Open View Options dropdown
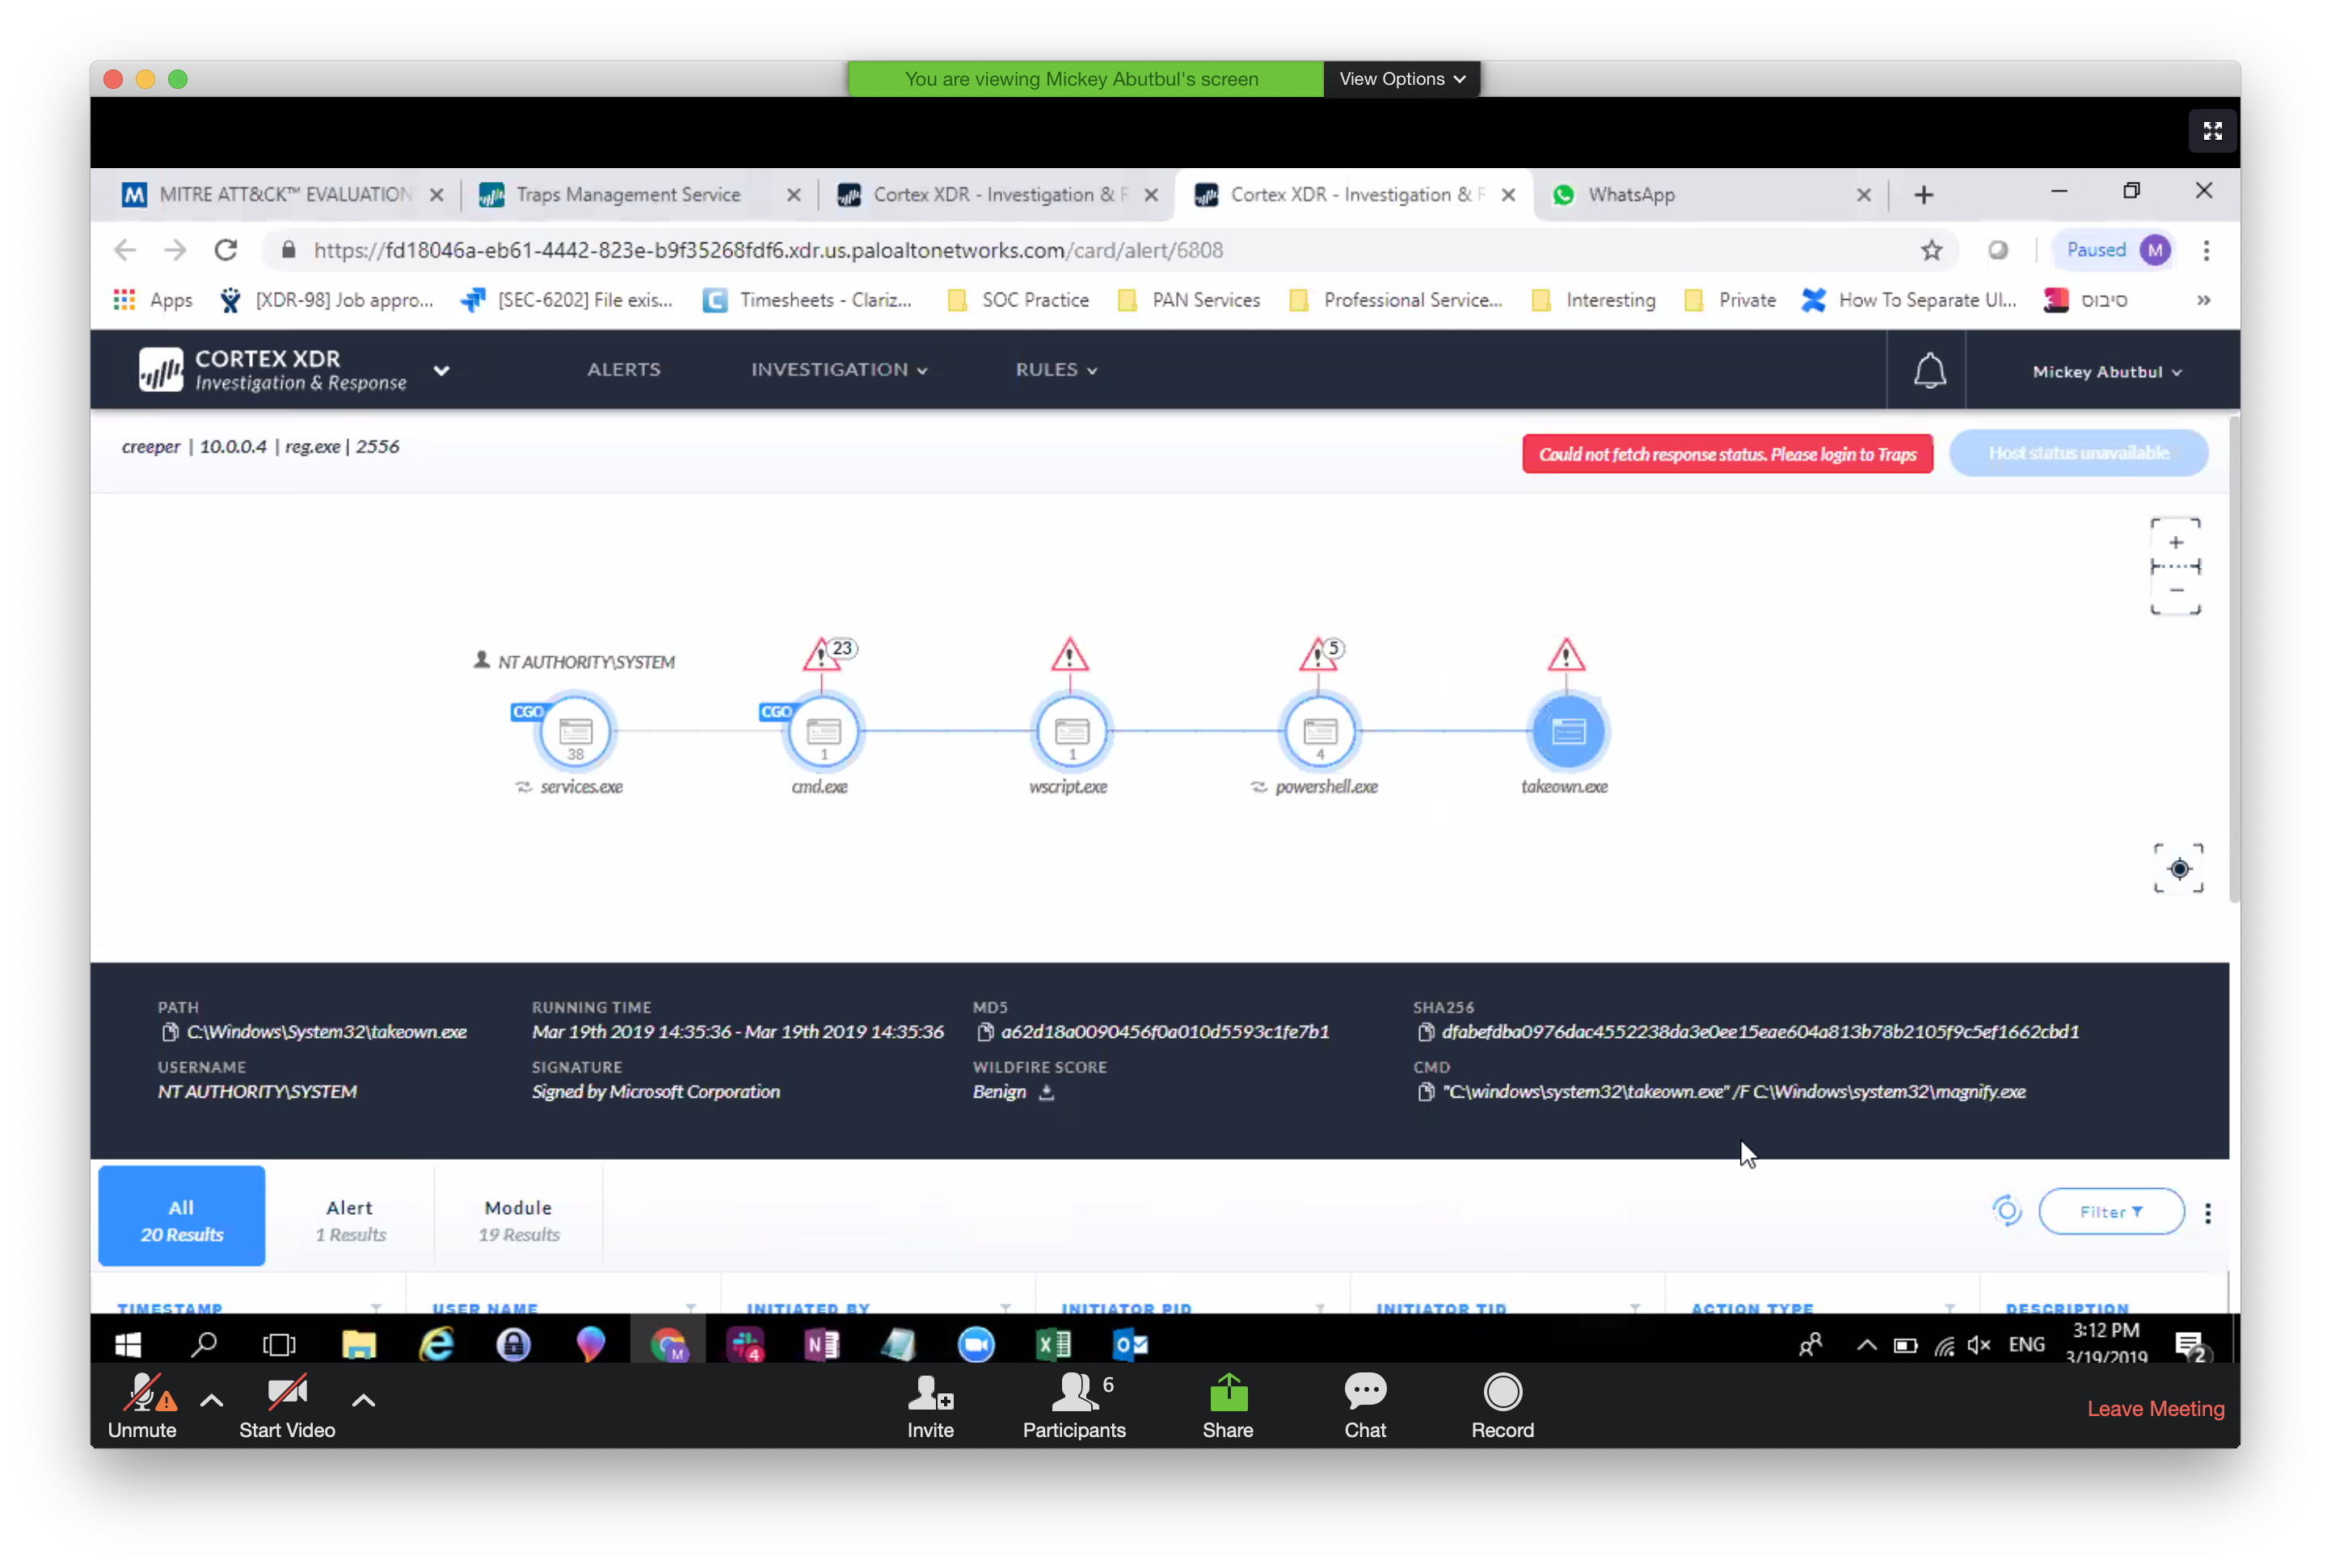This screenshot has width=2331, height=1568. pos(1401,79)
